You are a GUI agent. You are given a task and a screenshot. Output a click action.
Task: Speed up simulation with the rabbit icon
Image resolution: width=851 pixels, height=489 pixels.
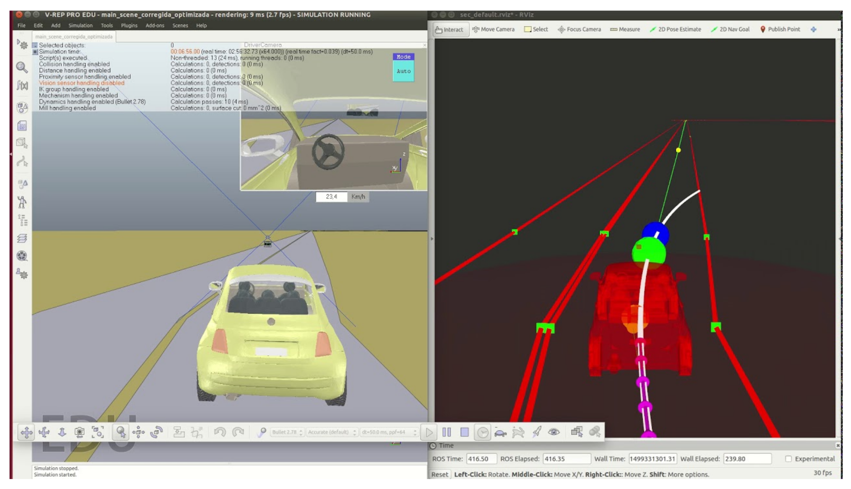click(x=518, y=433)
